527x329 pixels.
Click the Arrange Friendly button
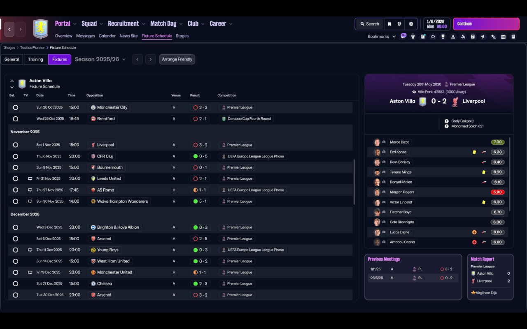tap(177, 59)
